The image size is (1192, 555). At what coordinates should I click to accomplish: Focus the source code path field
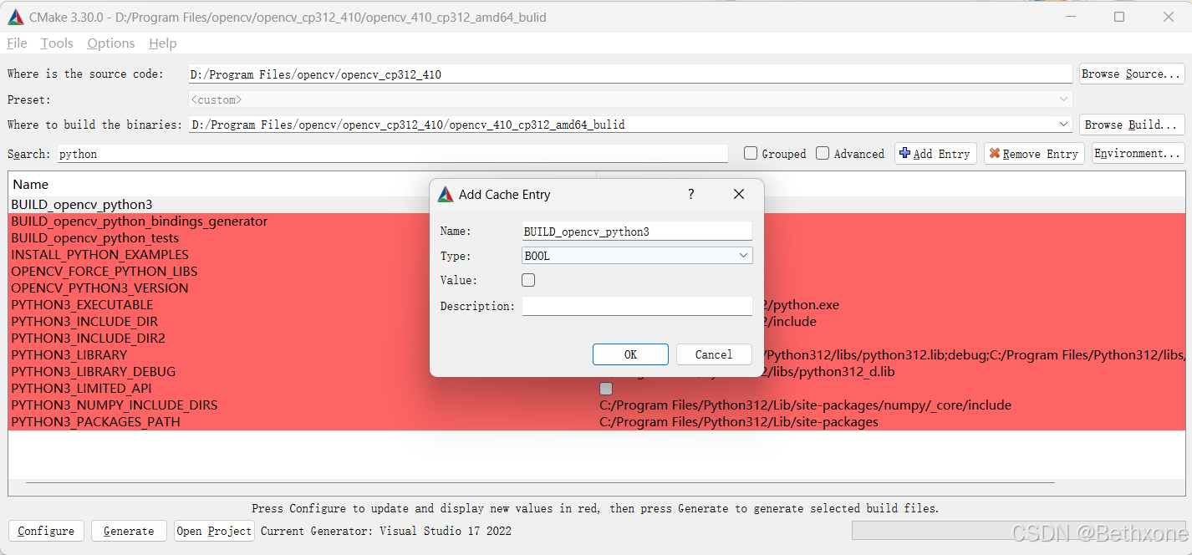[630, 74]
